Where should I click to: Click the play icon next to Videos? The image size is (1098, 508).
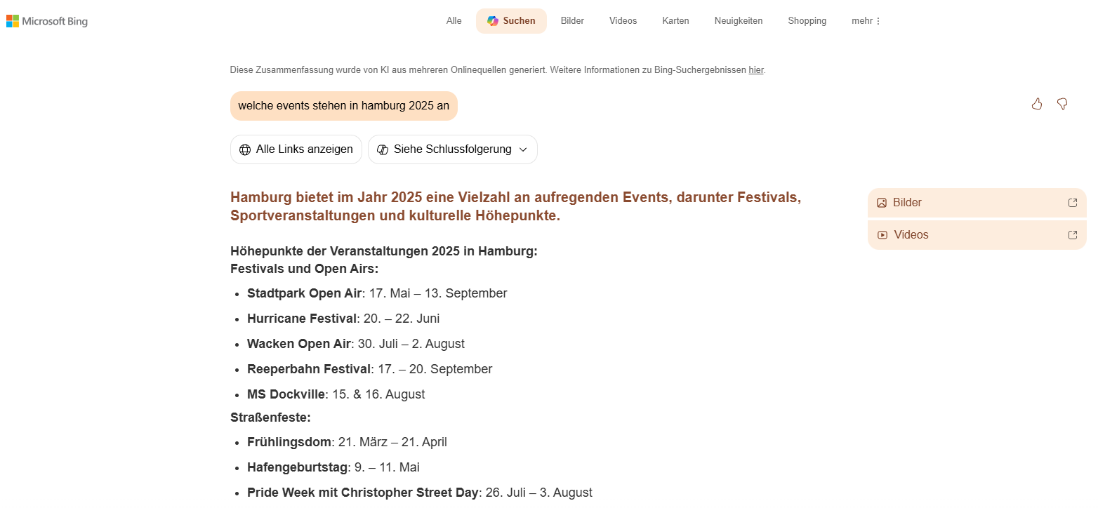(x=882, y=235)
